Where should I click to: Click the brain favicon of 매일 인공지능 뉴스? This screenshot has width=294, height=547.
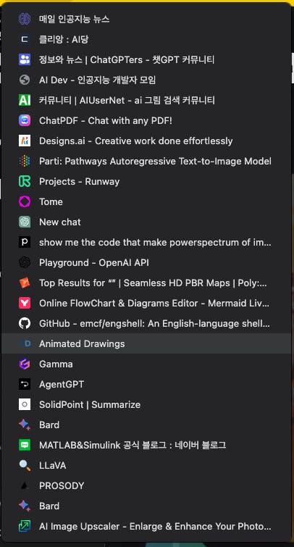pyautogui.click(x=25, y=19)
